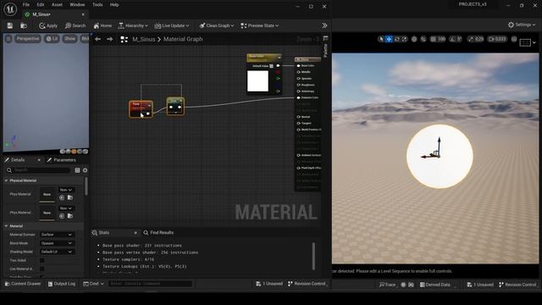Viewport: 542px width, 305px height.
Task: Click the Search toolbar button
Action: click(x=75, y=25)
